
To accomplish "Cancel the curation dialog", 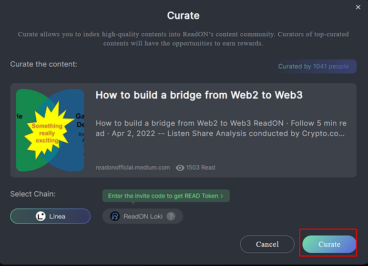I will (267, 244).
